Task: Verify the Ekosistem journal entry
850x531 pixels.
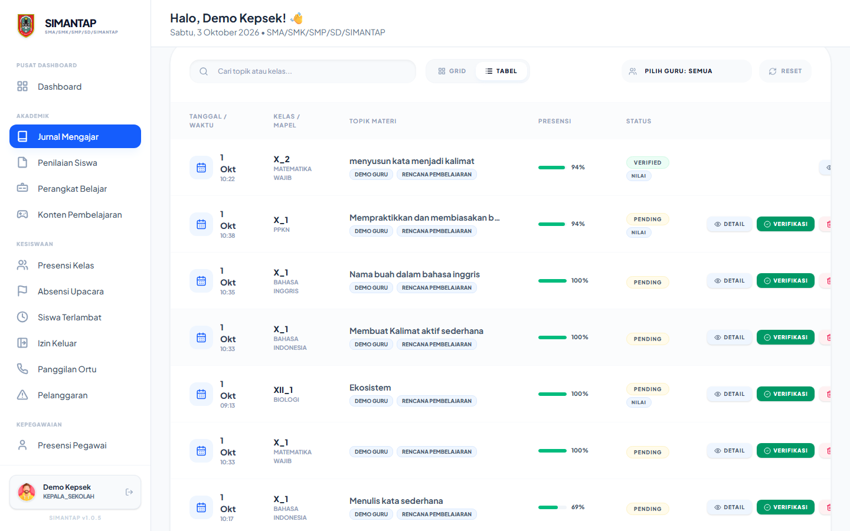Action: [786, 394]
